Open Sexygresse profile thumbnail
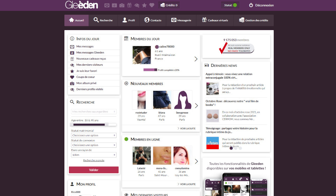 tap(183, 100)
